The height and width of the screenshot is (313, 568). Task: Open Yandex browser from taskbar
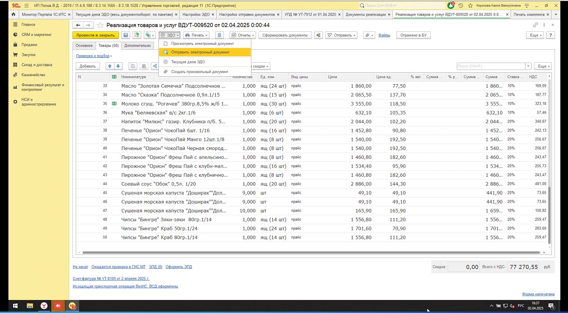pos(44,306)
